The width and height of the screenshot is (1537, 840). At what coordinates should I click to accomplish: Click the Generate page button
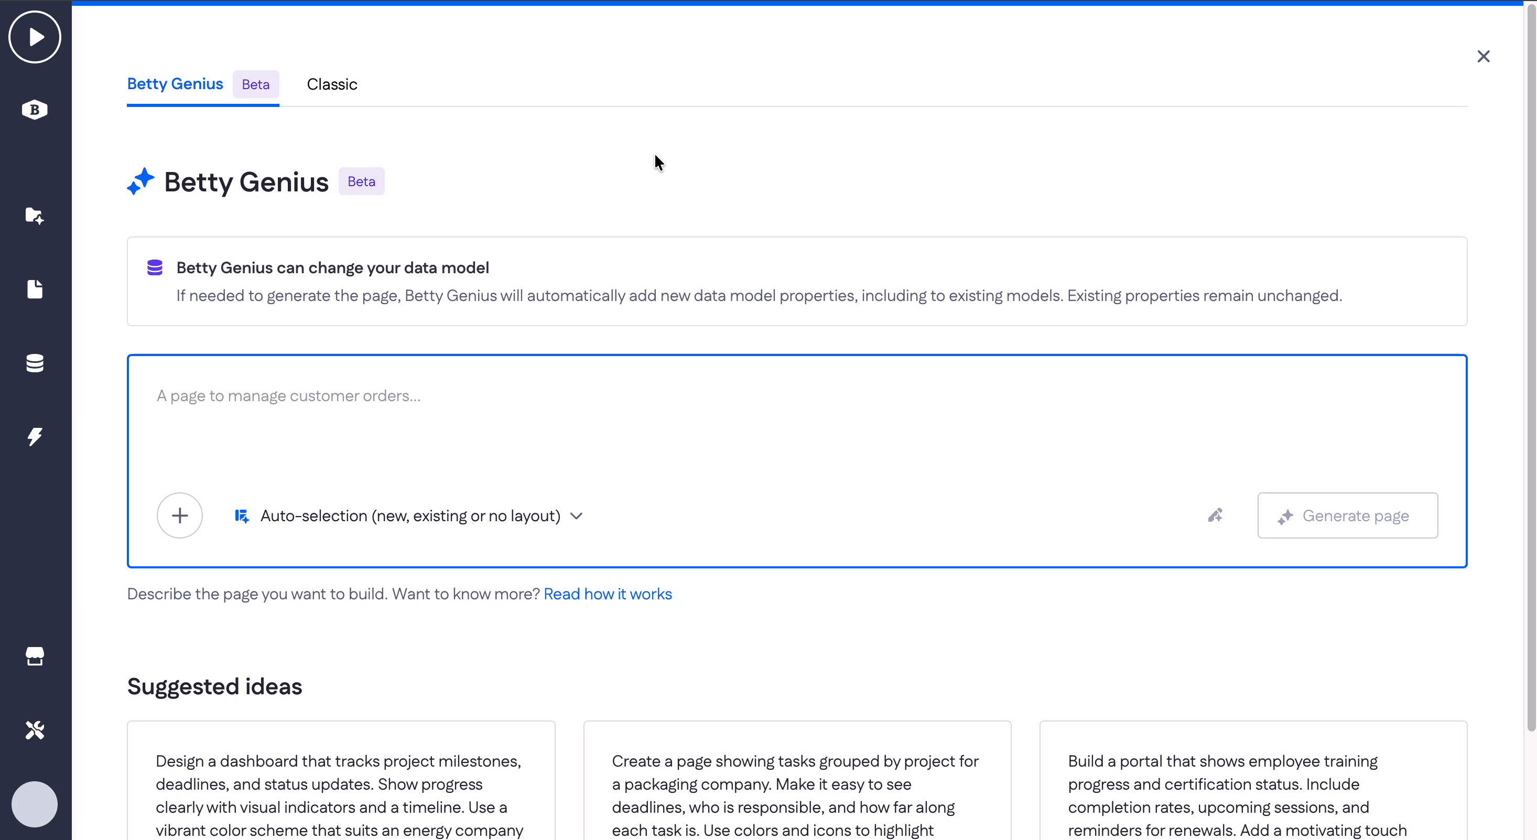tap(1347, 515)
